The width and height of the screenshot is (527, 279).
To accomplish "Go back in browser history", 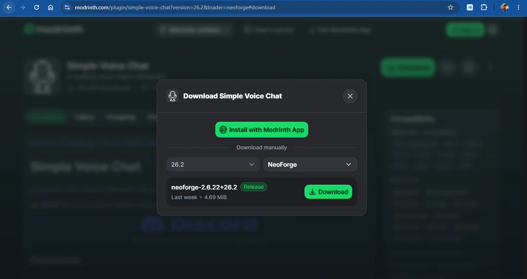I will [9, 7].
